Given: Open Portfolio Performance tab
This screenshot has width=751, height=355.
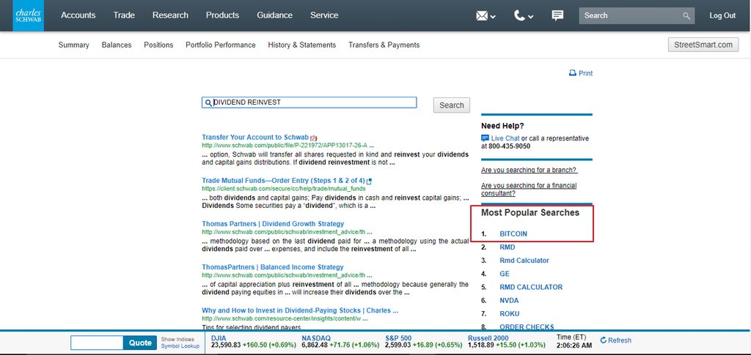Looking at the screenshot, I should [221, 45].
